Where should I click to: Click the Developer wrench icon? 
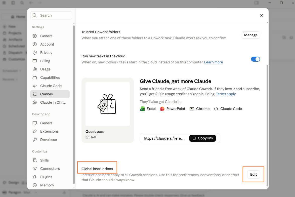(35, 140)
